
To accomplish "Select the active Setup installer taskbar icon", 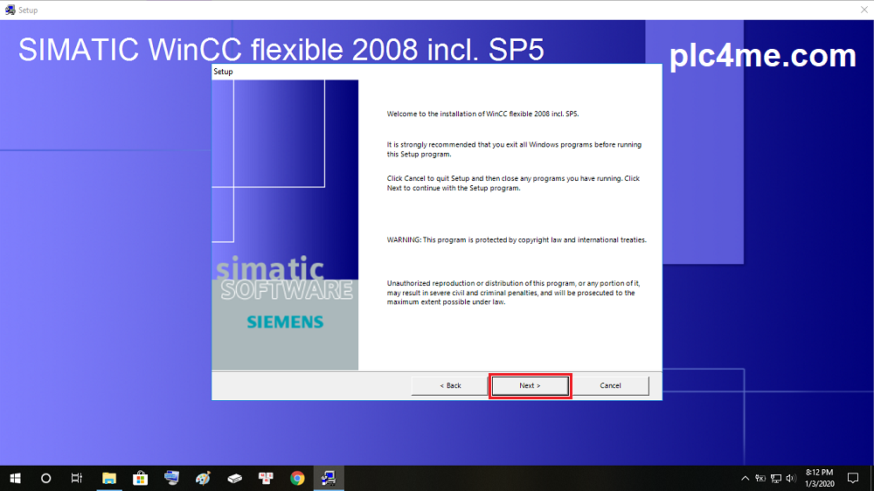I will [329, 478].
